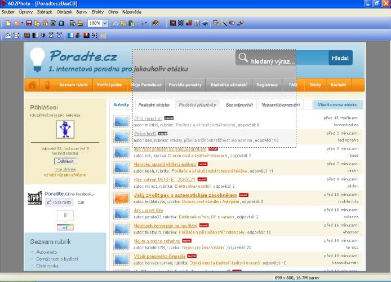Click the orange home icon in navigation
Viewport: 391px width, 282px height.
pyautogui.click(x=32, y=85)
